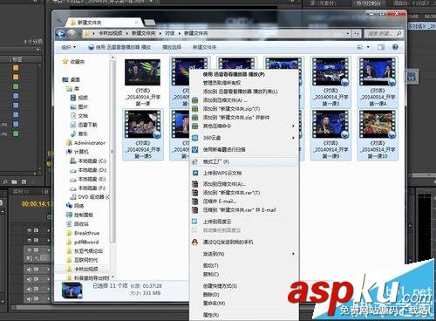This screenshot has height=321, width=436.
Task: Open 本地磁盘 (C:) in sidebar
Action: 88,160
